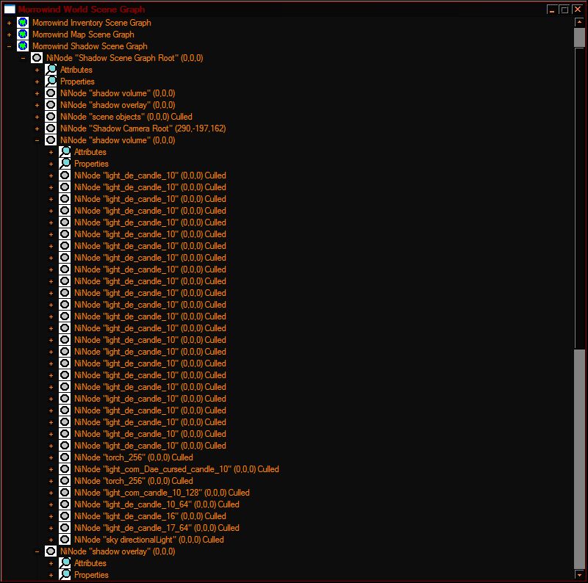Image resolution: width=588 pixels, height=583 pixels.
Task: Click the node icon of light_de_candle_16
Action: 65,516
